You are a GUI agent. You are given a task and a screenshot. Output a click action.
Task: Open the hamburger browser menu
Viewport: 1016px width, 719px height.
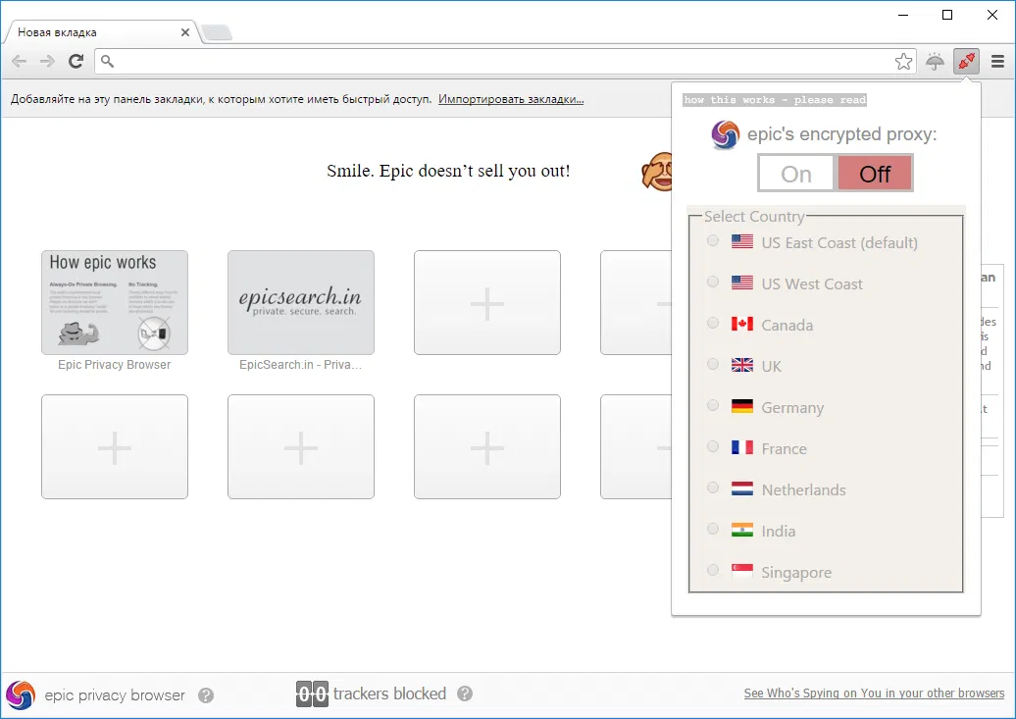point(998,62)
